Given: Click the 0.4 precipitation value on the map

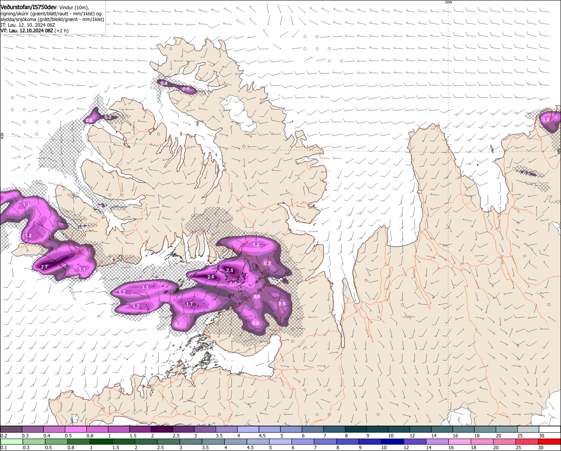Looking at the screenshot, I should tap(164, 83).
